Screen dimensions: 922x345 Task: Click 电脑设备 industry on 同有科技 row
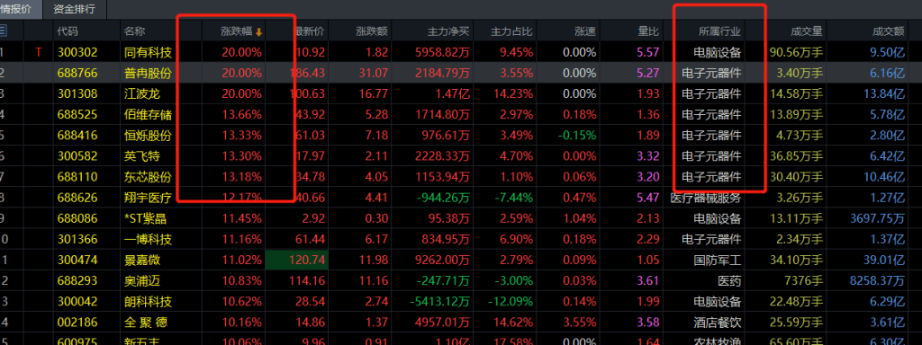718,53
